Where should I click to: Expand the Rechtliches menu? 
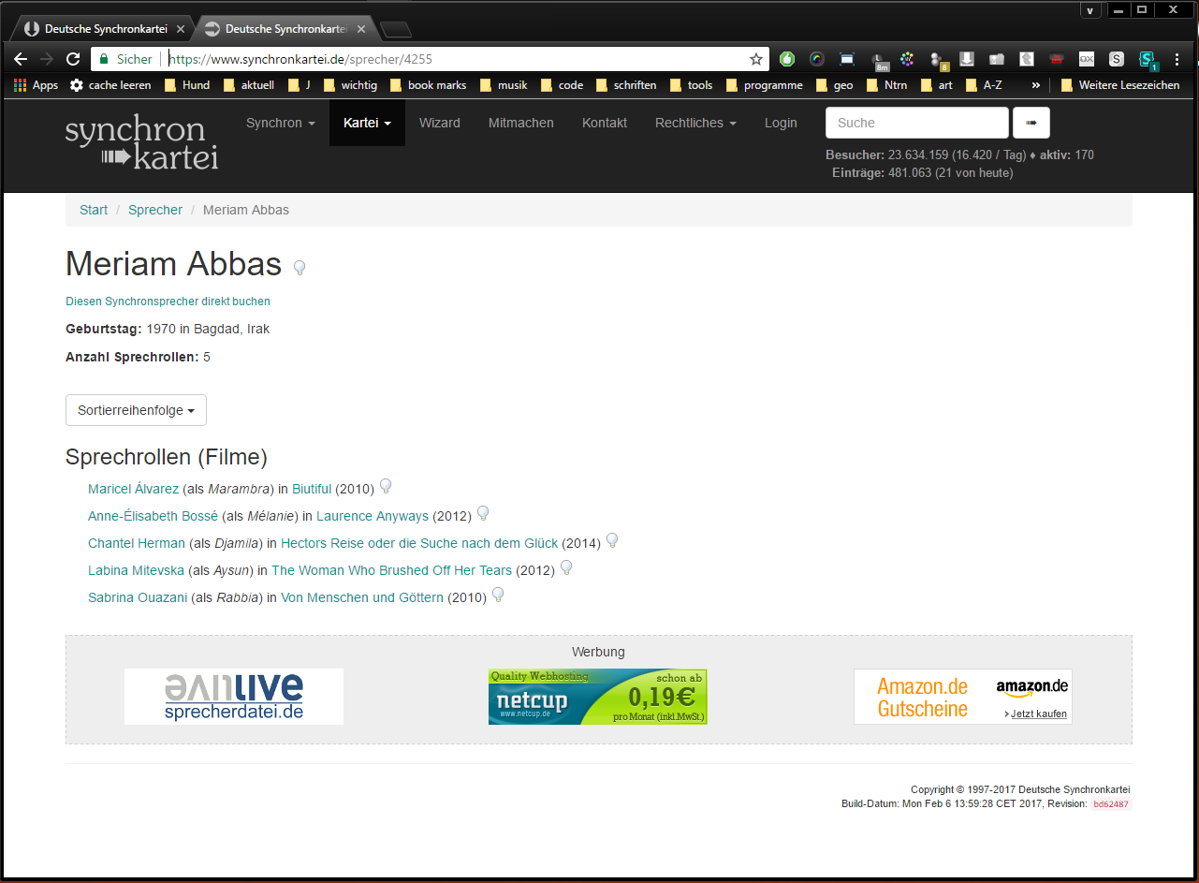(x=695, y=123)
